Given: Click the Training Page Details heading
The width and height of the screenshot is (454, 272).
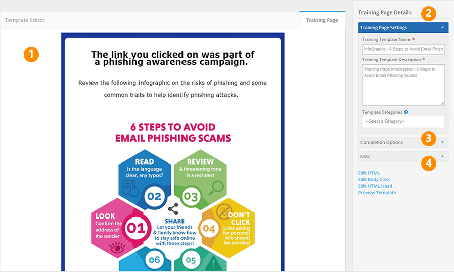Looking at the screenshot, I should (385, 13).
